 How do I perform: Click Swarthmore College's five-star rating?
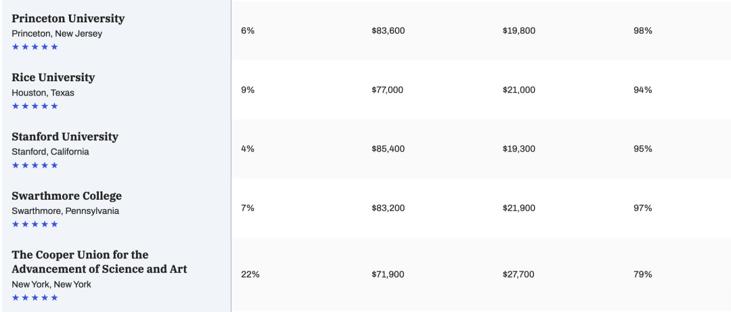click(x=35, y=224)
